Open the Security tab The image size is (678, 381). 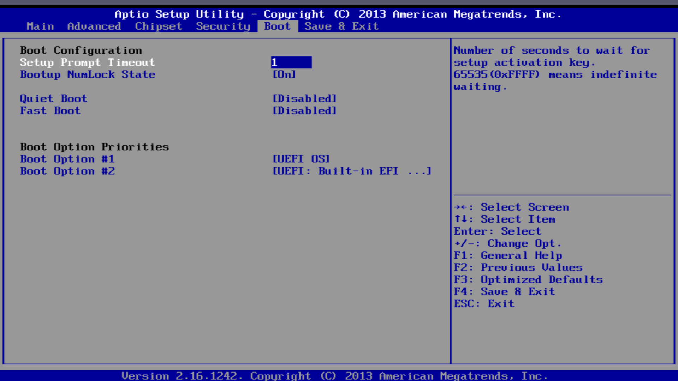click(223, 26)
